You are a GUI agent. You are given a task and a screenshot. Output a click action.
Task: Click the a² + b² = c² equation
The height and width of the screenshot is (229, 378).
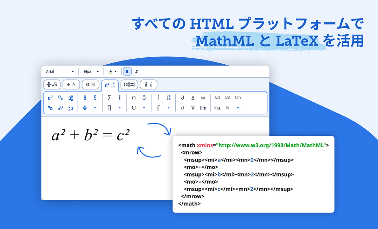91,135
